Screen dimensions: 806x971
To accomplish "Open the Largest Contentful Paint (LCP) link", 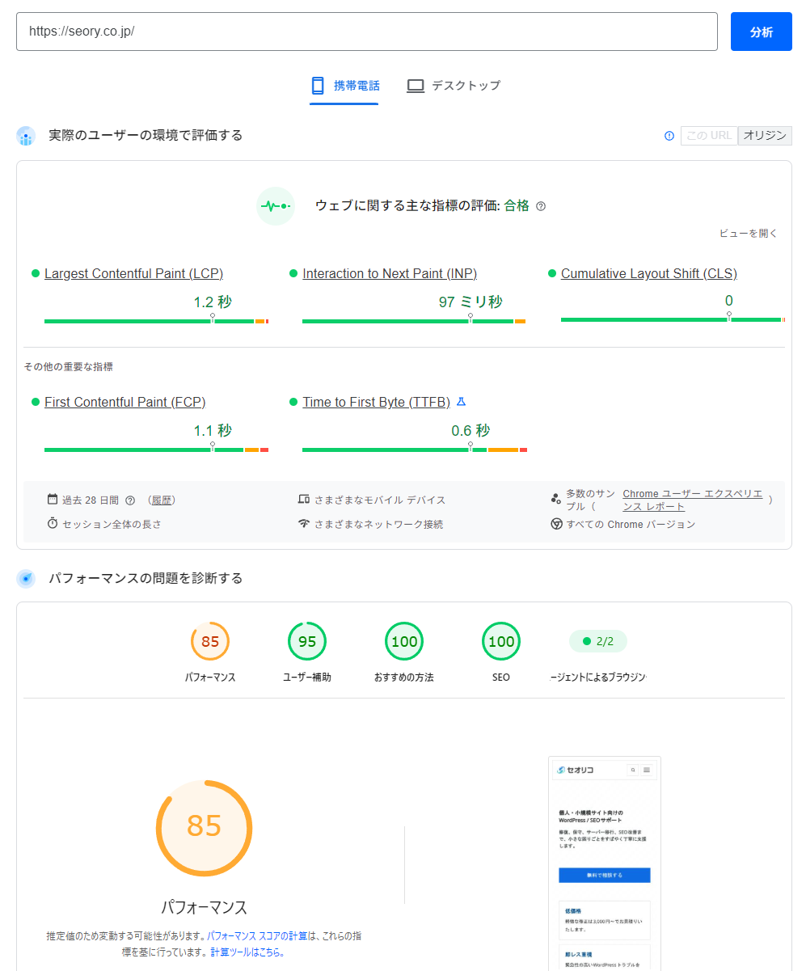I will [x=133, y=273].
